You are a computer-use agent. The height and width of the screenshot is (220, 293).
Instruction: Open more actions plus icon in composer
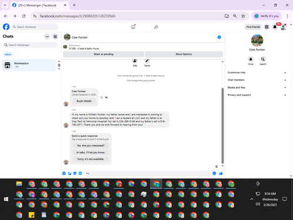pos(64,173)
